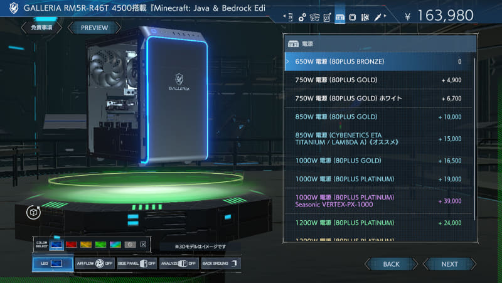This screenshot has height=283, width=502.
Task: Select 850W 電源 (80PLUS GOLD) option
Action: click(378, 117)
